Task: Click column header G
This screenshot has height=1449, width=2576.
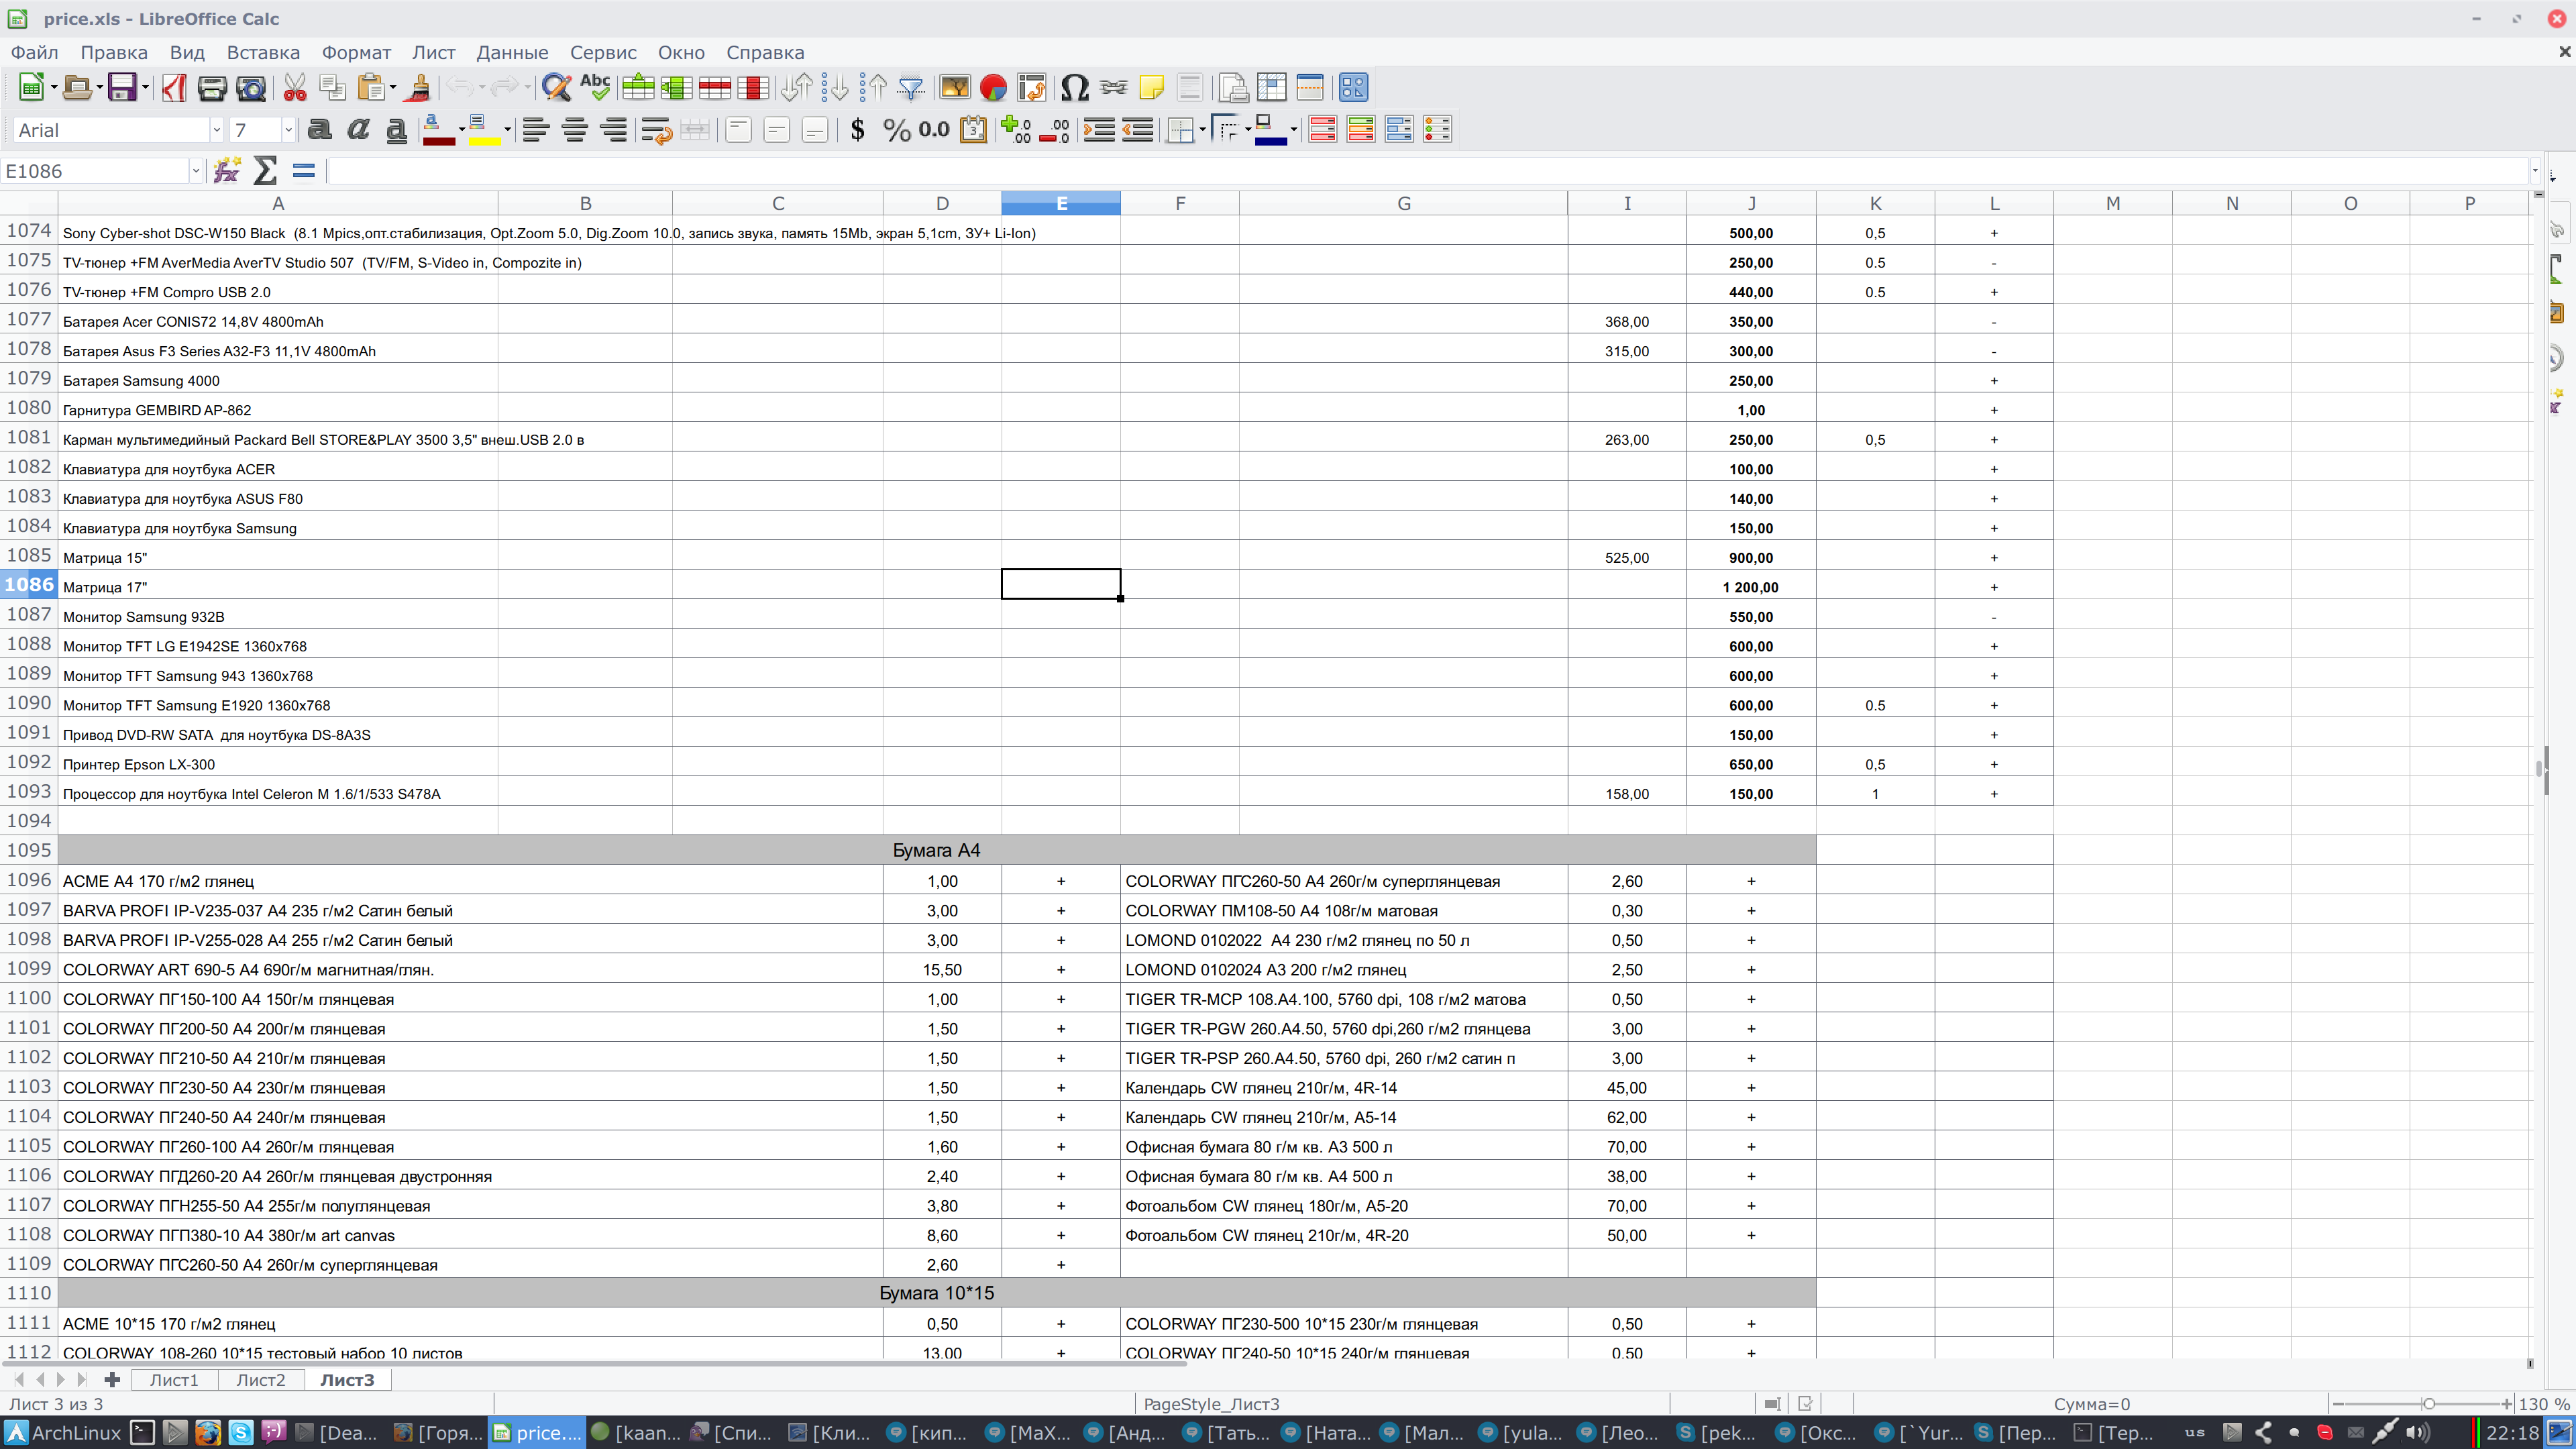Action: point(1403,203)
